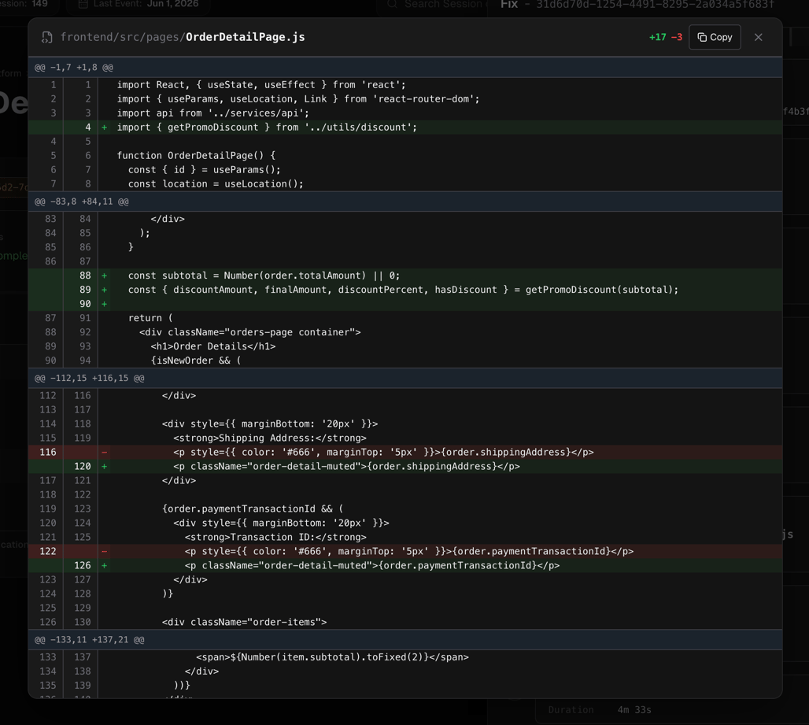Click the '4m 33s' duration value in background
The width and height of the screenshot is (809, 725).
(x=634, y=710)
